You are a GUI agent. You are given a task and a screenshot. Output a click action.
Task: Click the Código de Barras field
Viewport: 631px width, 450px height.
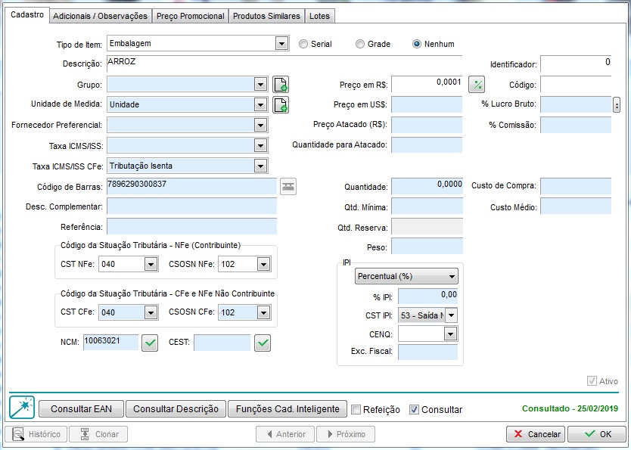click(192, 186)
